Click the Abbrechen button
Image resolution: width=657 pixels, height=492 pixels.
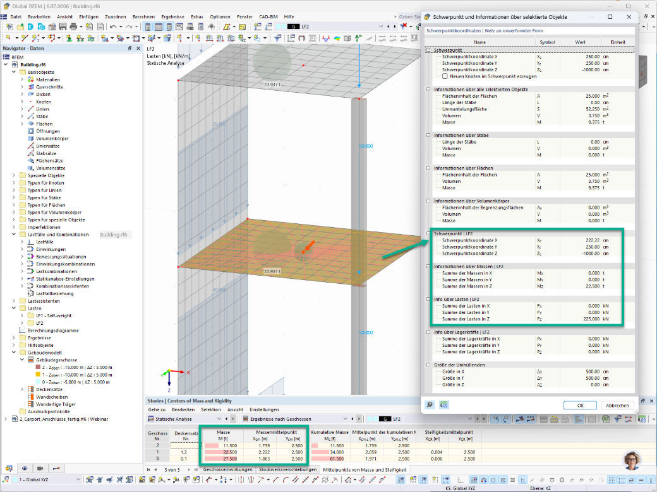click(617, 406)
